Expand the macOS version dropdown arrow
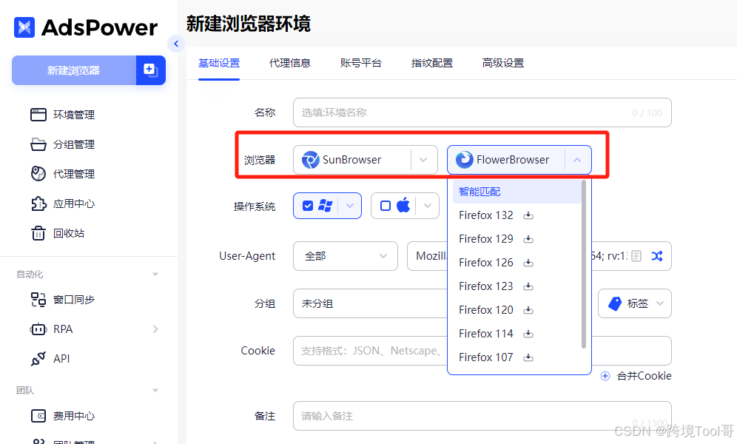The height and width of the screenshot is (444, 737). click(427, 206)
